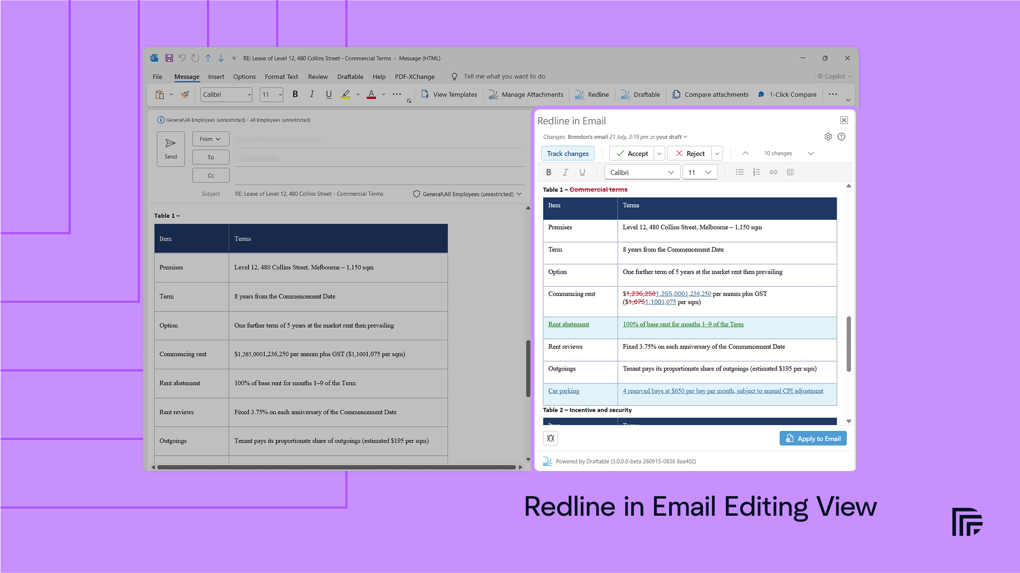Switch to the Options tab
The image size is (1020, 573).
coord(244,76)
